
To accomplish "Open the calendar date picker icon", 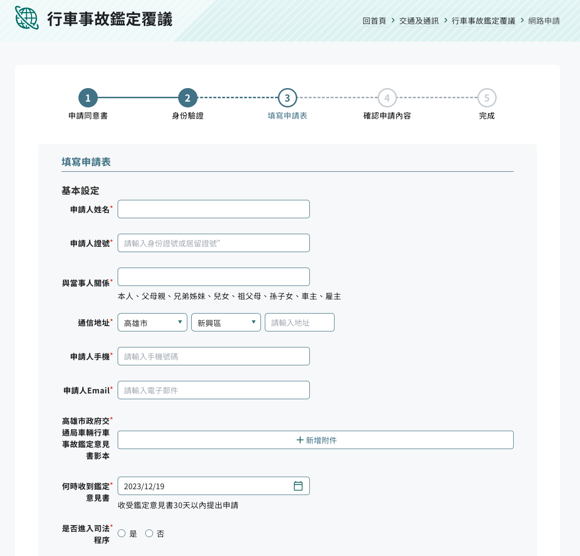I will click(298, 486).
